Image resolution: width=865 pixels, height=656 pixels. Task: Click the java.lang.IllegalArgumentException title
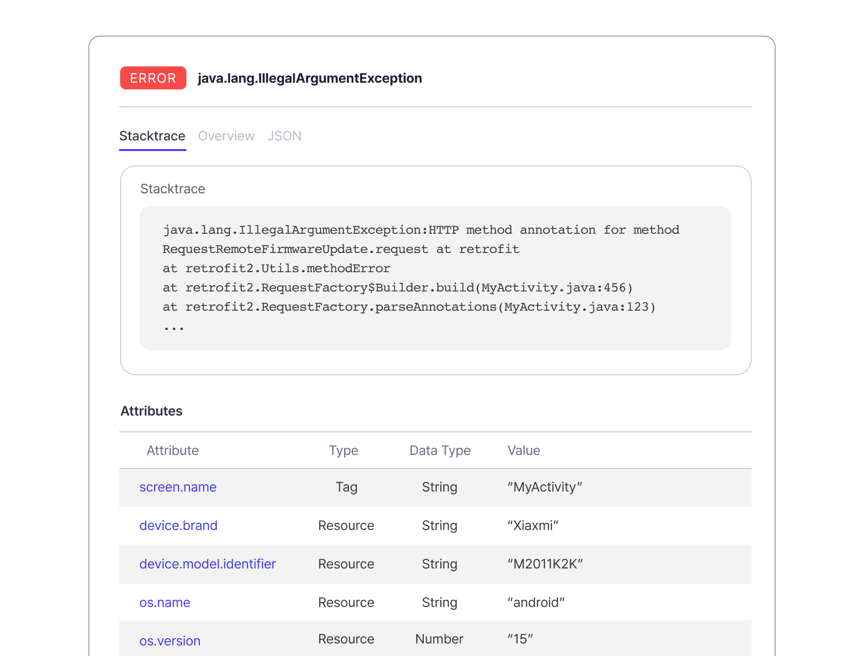[x=310, y=78]
